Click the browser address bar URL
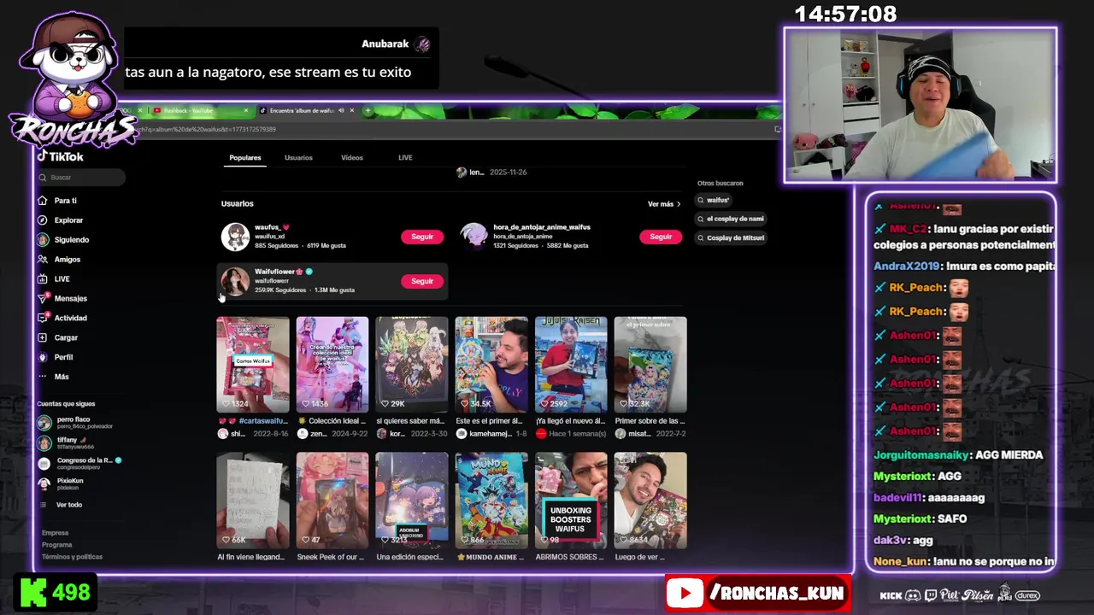This screenshot has height=615, width=1094. click(208, 130)
